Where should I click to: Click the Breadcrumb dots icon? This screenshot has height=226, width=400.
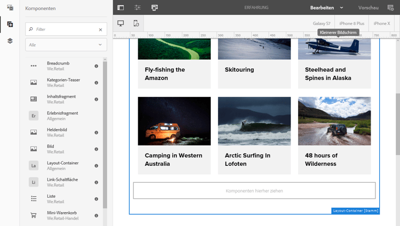(34, 66)
